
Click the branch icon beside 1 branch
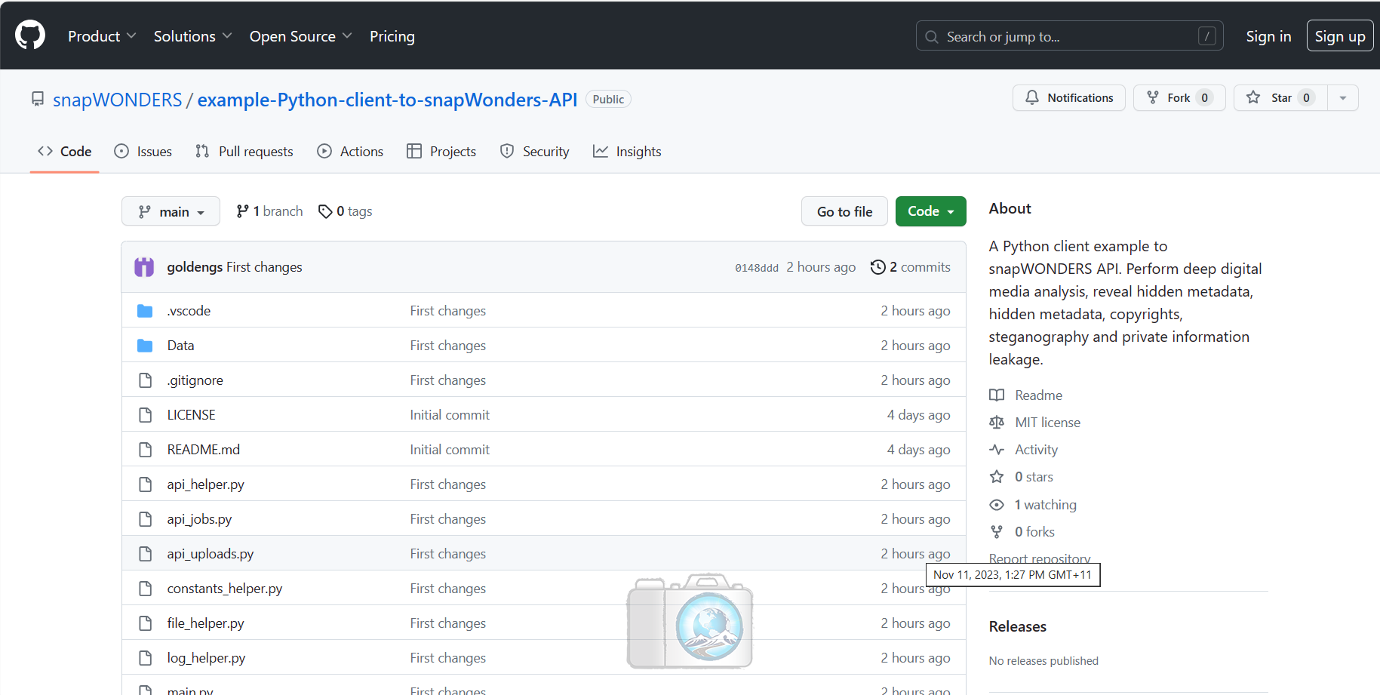pyautogui.click(x=242, y=211)
